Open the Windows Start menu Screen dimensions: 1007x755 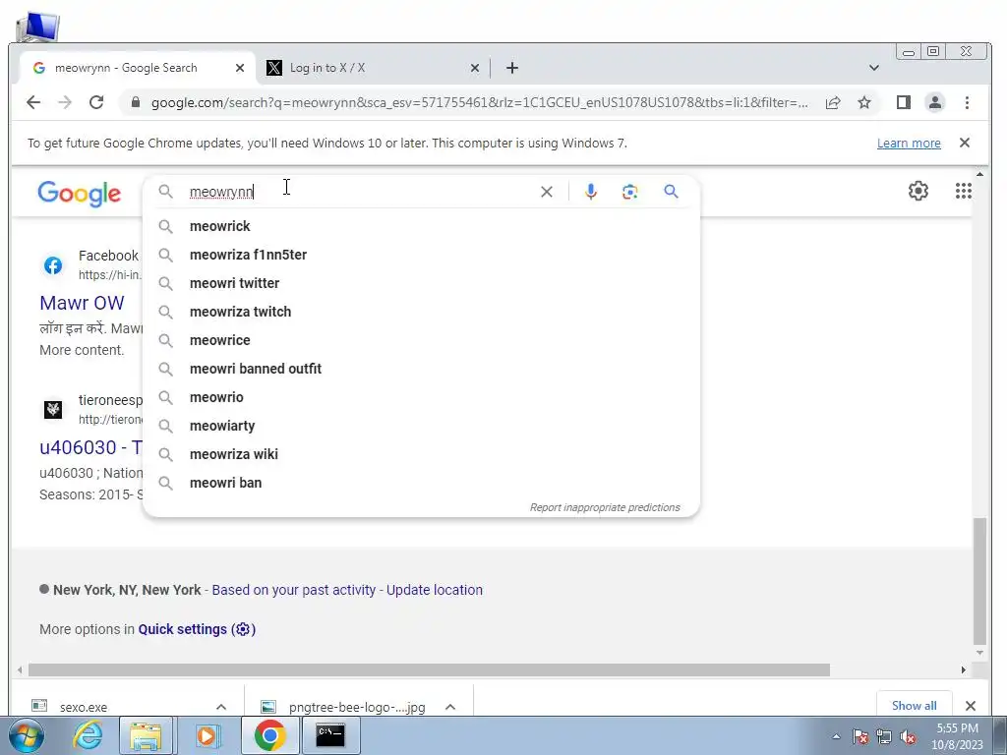point(26,735)
